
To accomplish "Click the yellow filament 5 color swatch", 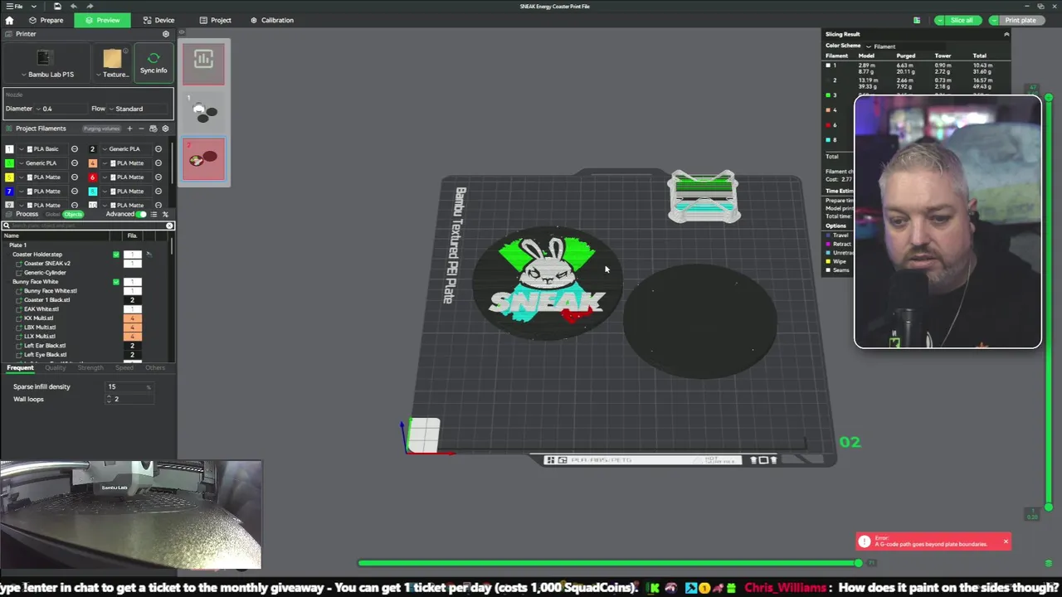I will [x=9, y=177].
